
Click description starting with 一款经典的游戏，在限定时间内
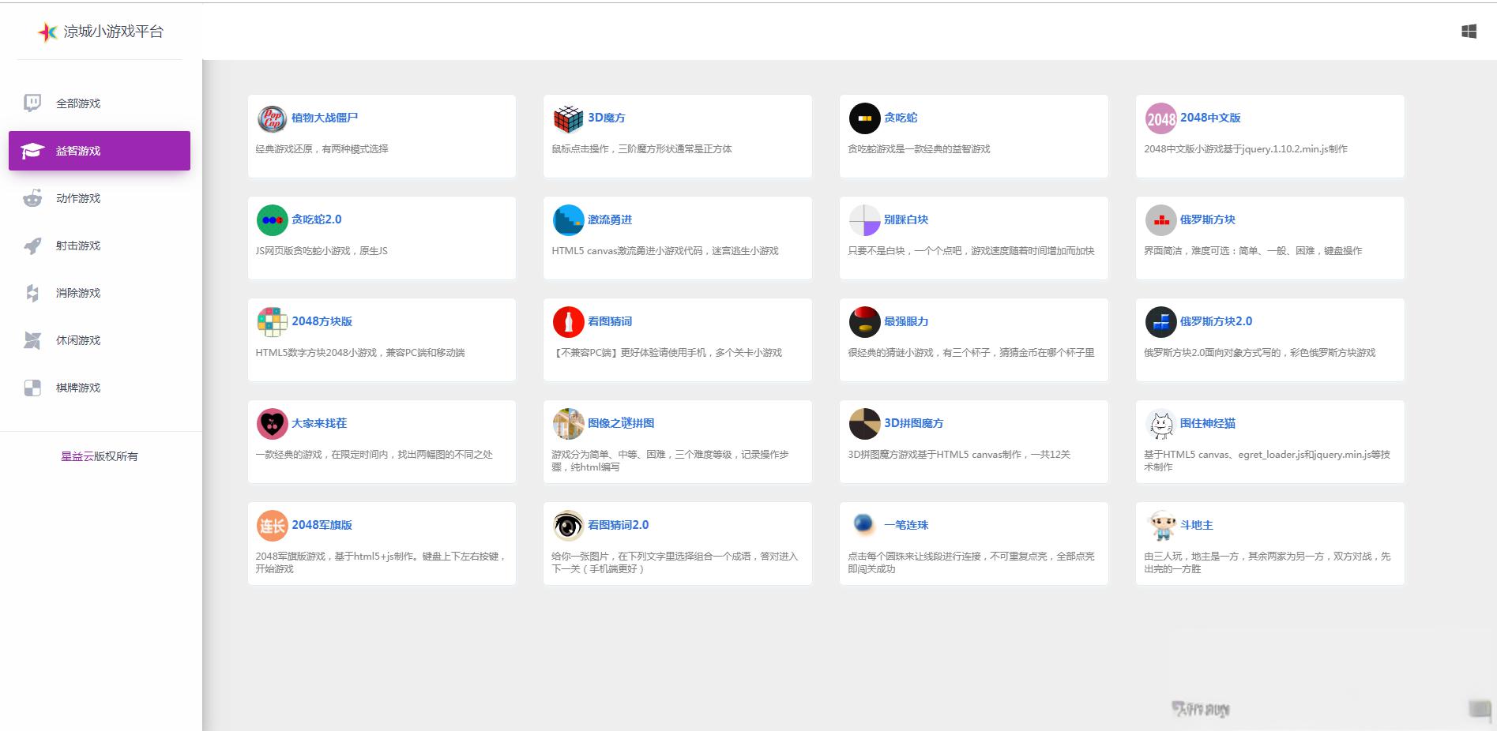tap(374, 455)
